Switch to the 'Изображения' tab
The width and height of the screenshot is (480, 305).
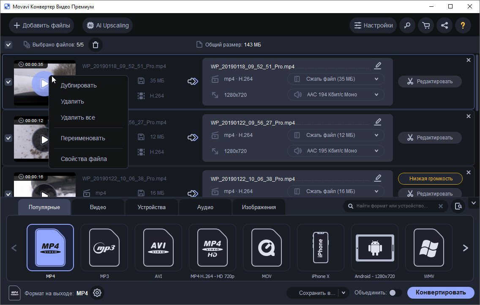click(259, 207)
